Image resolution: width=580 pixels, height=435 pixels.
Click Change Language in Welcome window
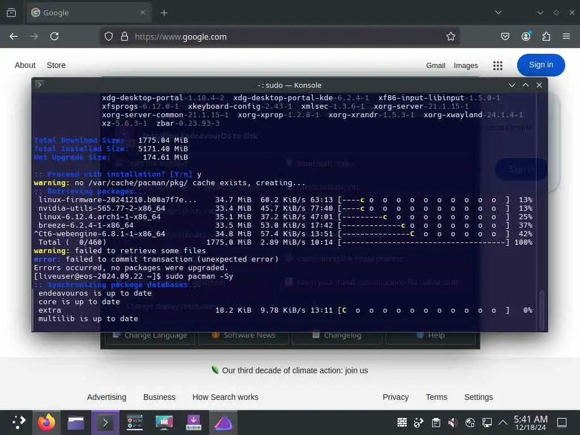click(150, 335)
